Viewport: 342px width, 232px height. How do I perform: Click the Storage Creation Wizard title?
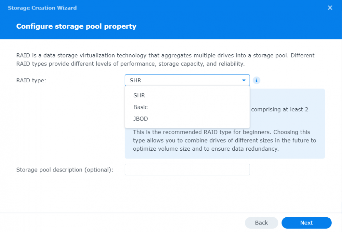coord(42,8)
